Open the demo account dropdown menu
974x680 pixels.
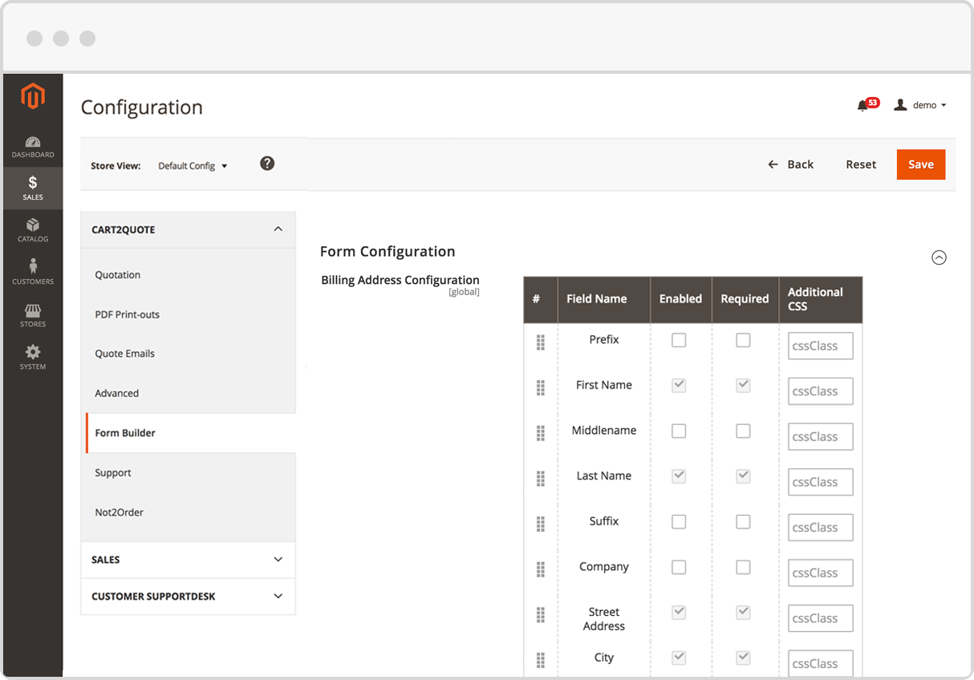pyautogui.click(x=921, y=105)
